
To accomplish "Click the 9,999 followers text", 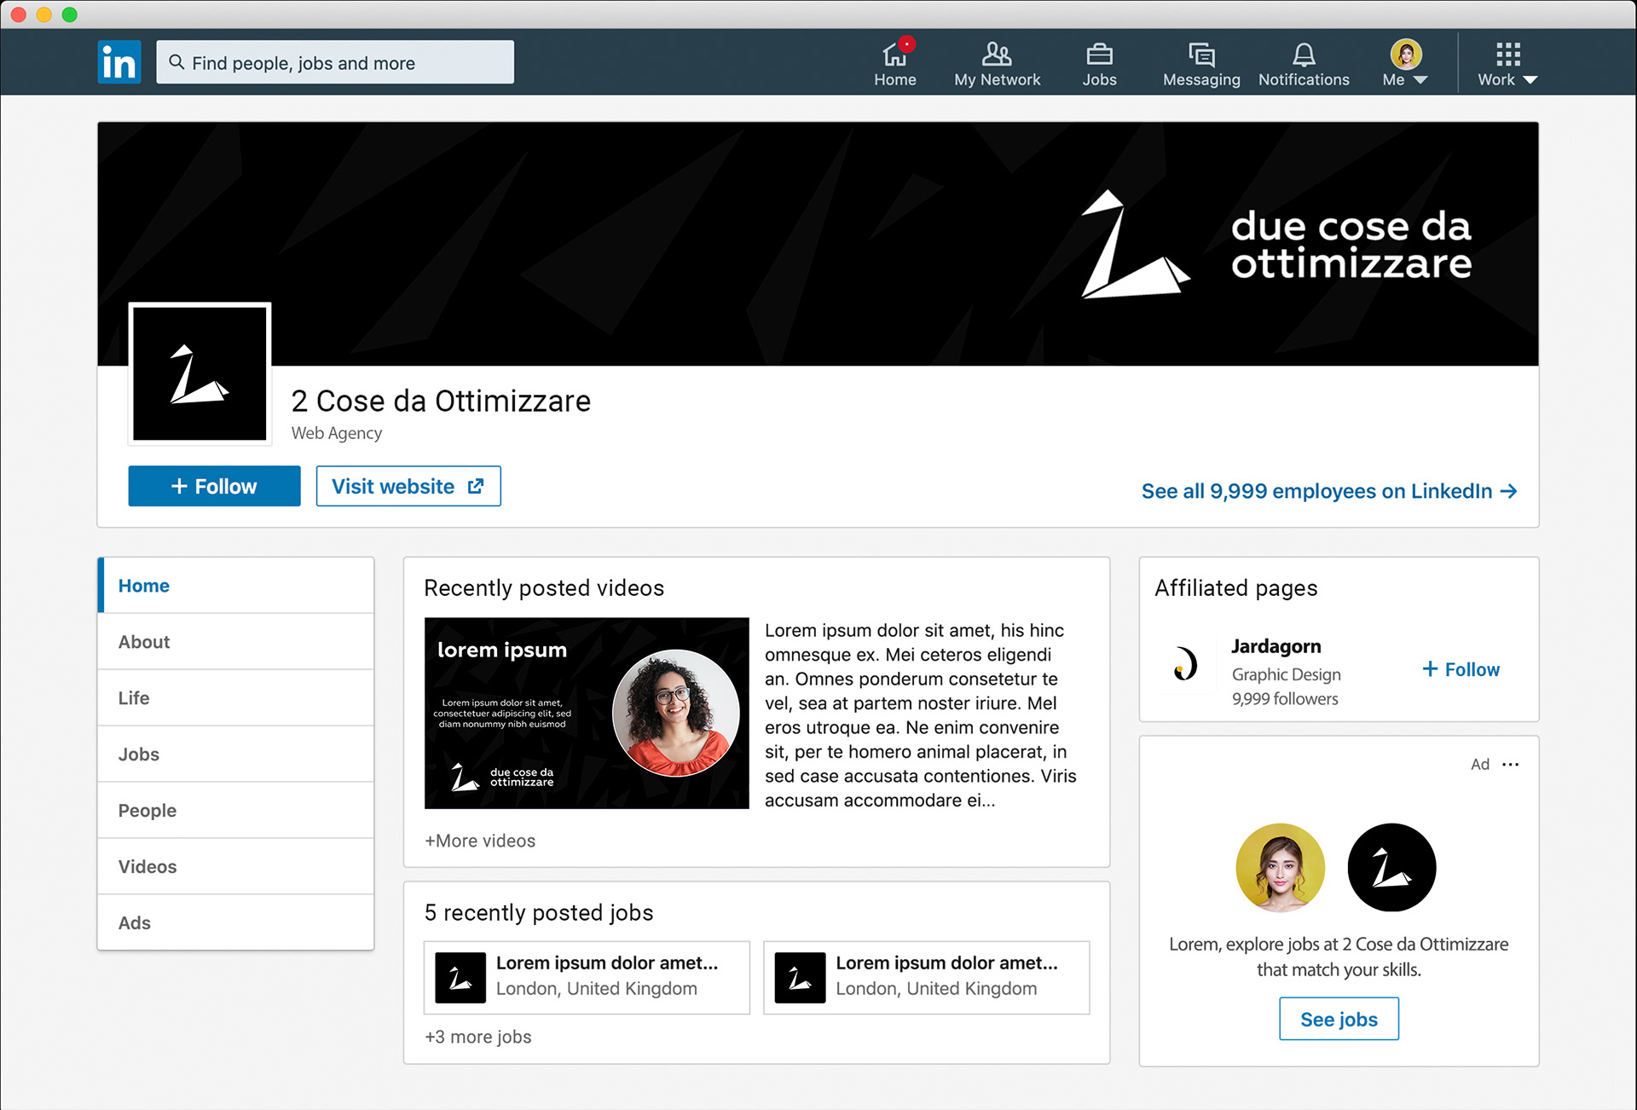I will [x=1285, y=699].
